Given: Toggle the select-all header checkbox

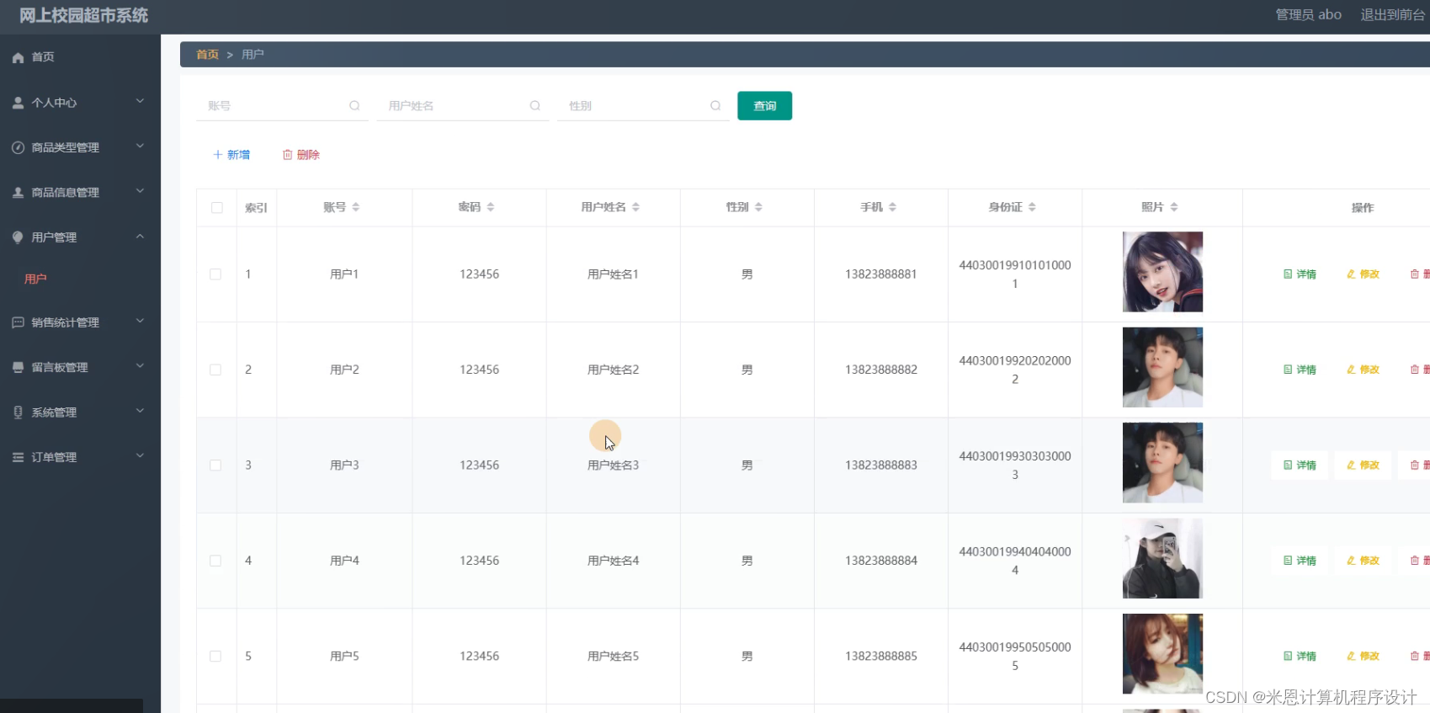Looking at the screenshot, I should [x=217, y=208].
